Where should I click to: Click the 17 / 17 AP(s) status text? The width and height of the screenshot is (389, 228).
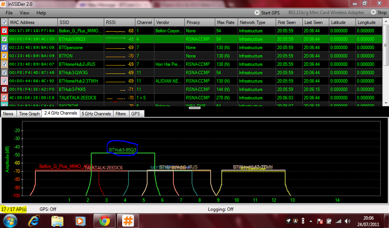tap(14, 209)
